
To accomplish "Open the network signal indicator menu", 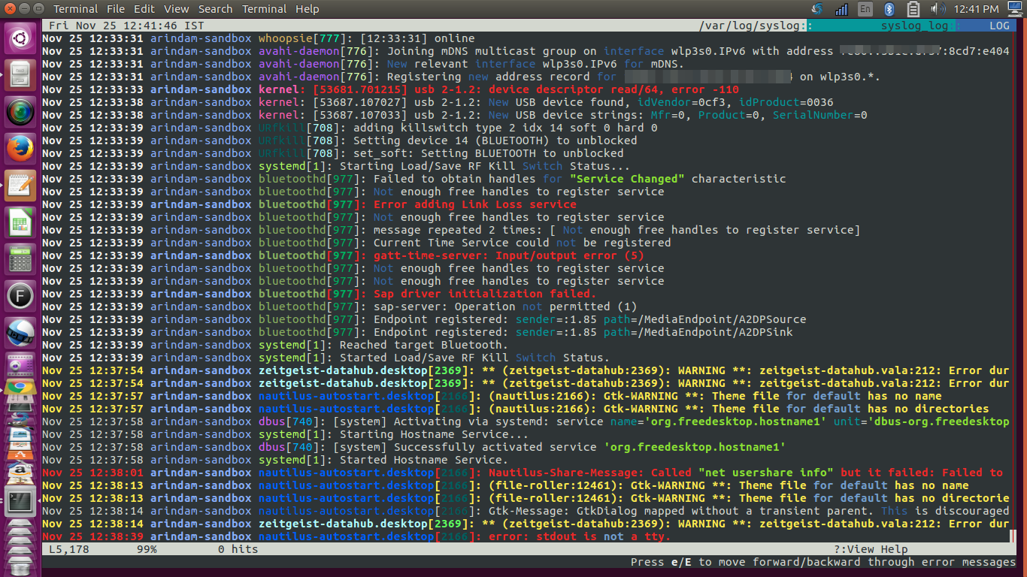I will (841, 9).
